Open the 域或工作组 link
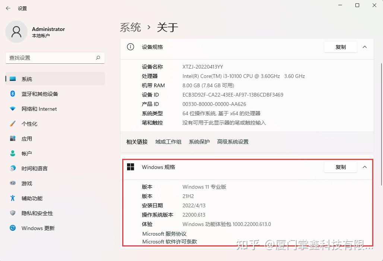The height and width of the screenshot is (261, 383). click(168, 142)
